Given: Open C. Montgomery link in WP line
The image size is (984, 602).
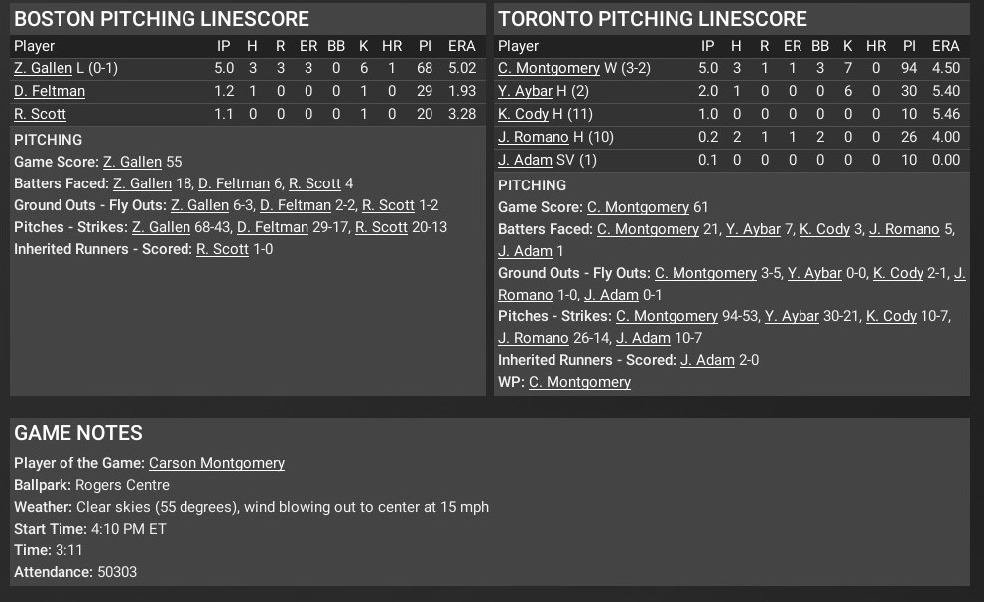Looking at the screenshot, I should (x=579, y=382).
